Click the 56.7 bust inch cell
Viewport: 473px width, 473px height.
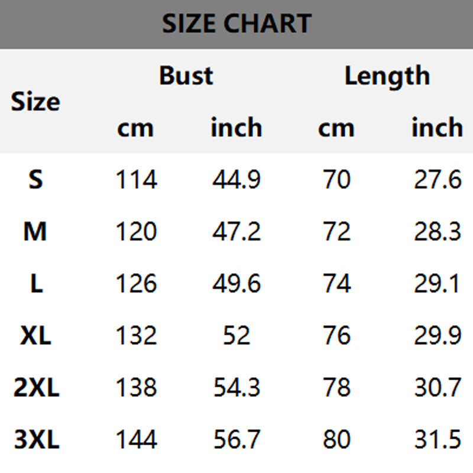coord(237,439)
